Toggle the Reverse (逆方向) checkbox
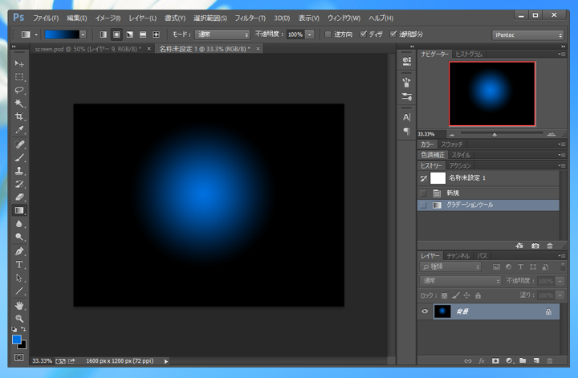 (x=328, y=35)
